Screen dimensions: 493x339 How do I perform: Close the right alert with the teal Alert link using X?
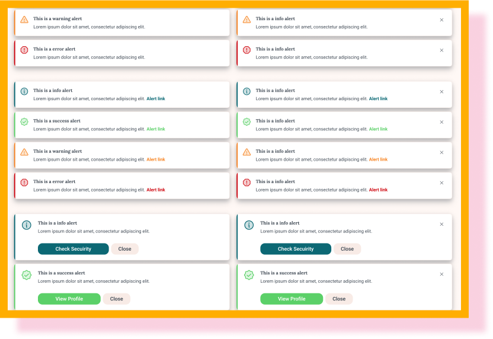point(441,92)
